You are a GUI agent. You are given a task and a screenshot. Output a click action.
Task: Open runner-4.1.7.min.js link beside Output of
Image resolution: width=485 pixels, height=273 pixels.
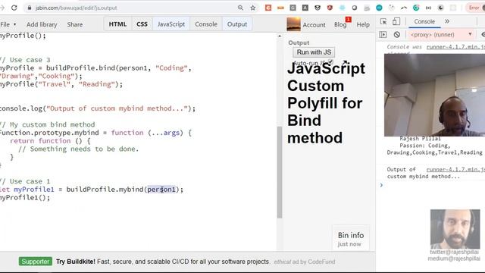coord(455,169)
